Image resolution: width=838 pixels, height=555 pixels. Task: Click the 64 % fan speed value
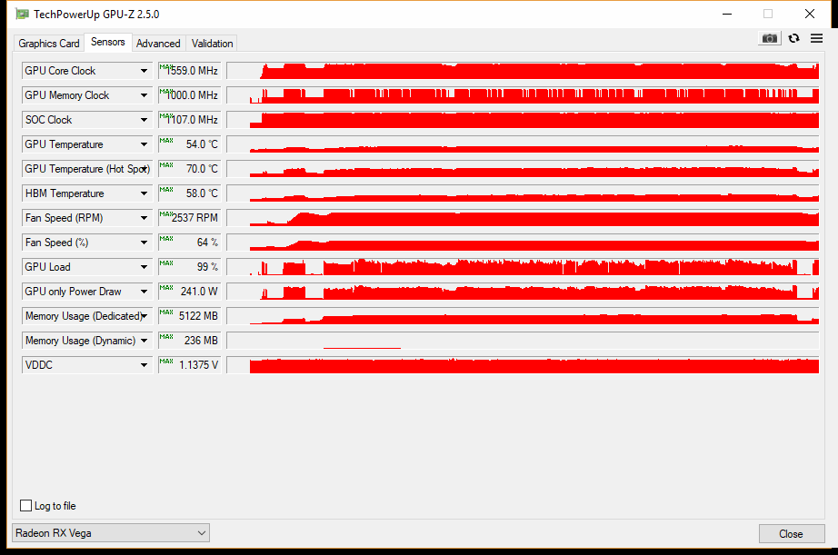190,243
